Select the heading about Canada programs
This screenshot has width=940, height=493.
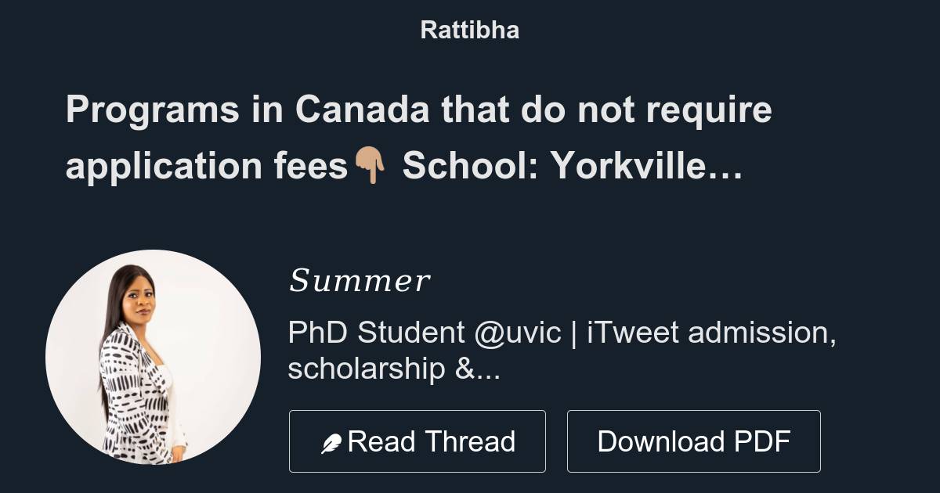(x=419, y=137)
